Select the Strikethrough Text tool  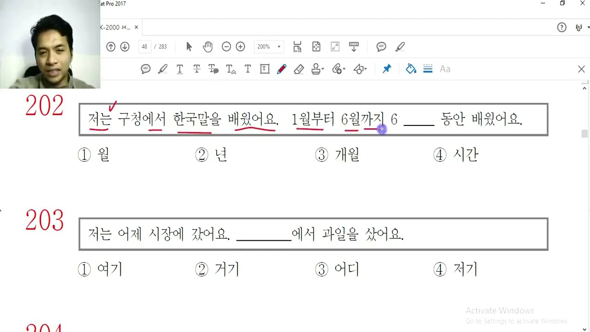click(197, 69)
